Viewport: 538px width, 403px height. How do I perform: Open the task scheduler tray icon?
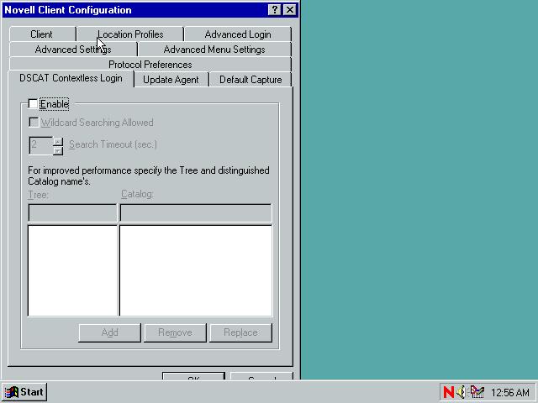coord(477,392)
